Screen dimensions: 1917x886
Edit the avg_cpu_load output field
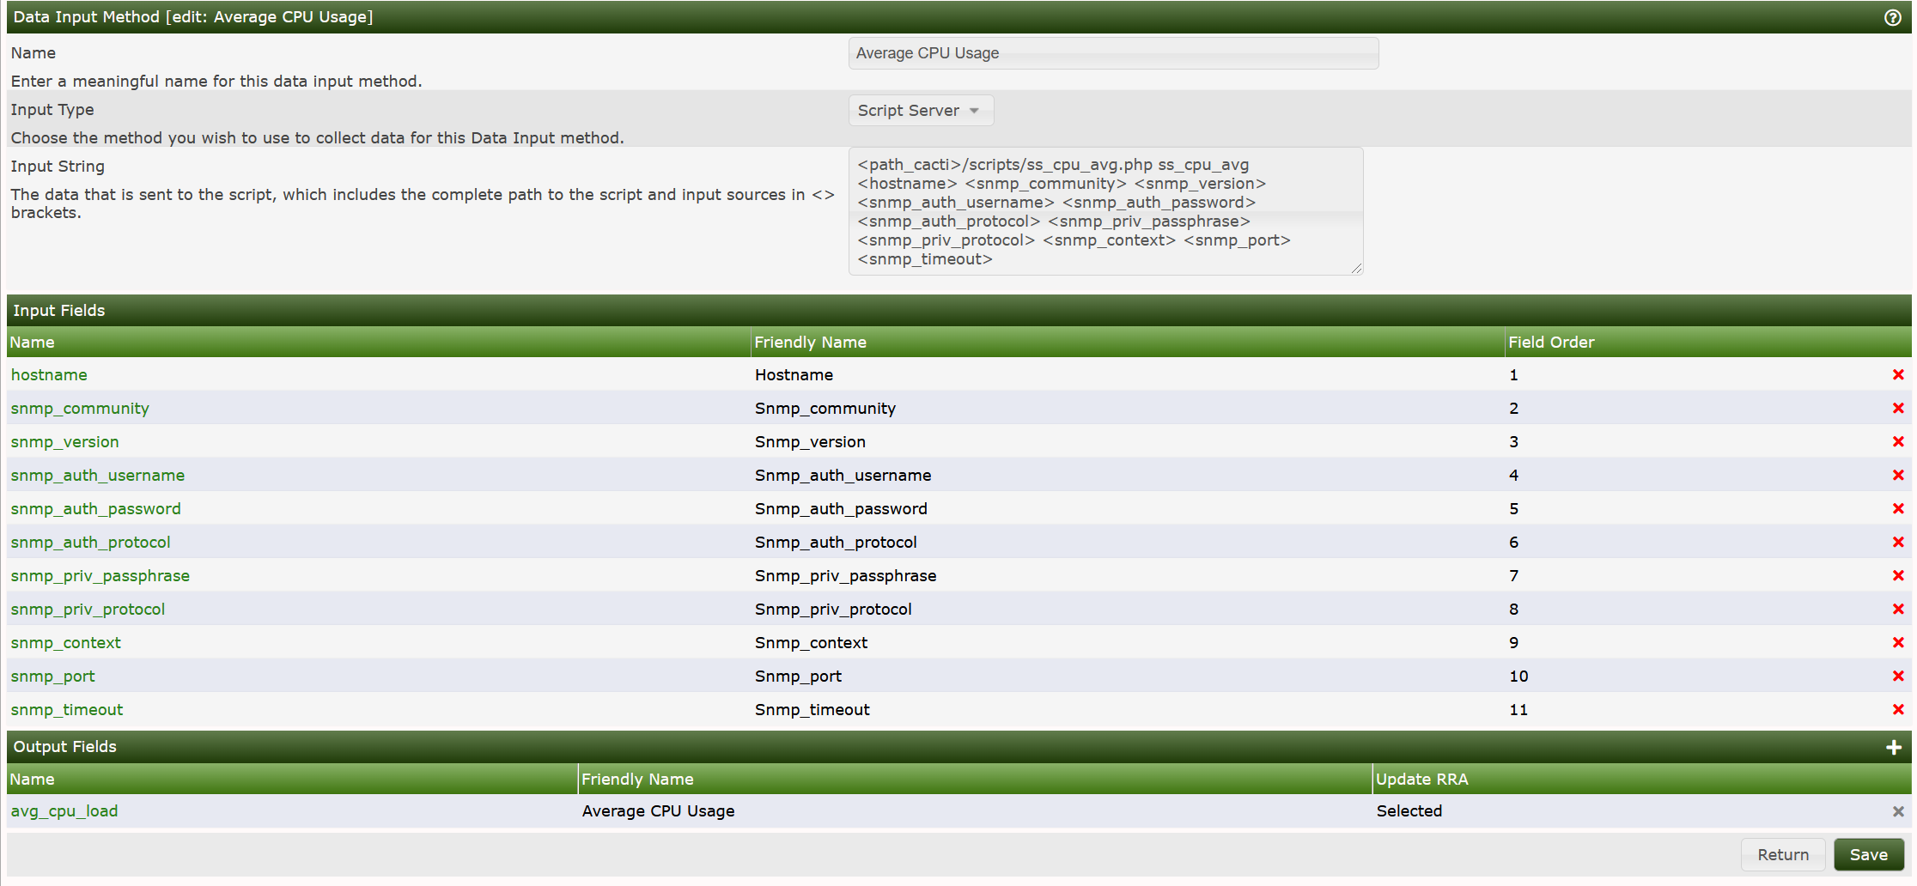pyautogui.click(x=64, y=810)
